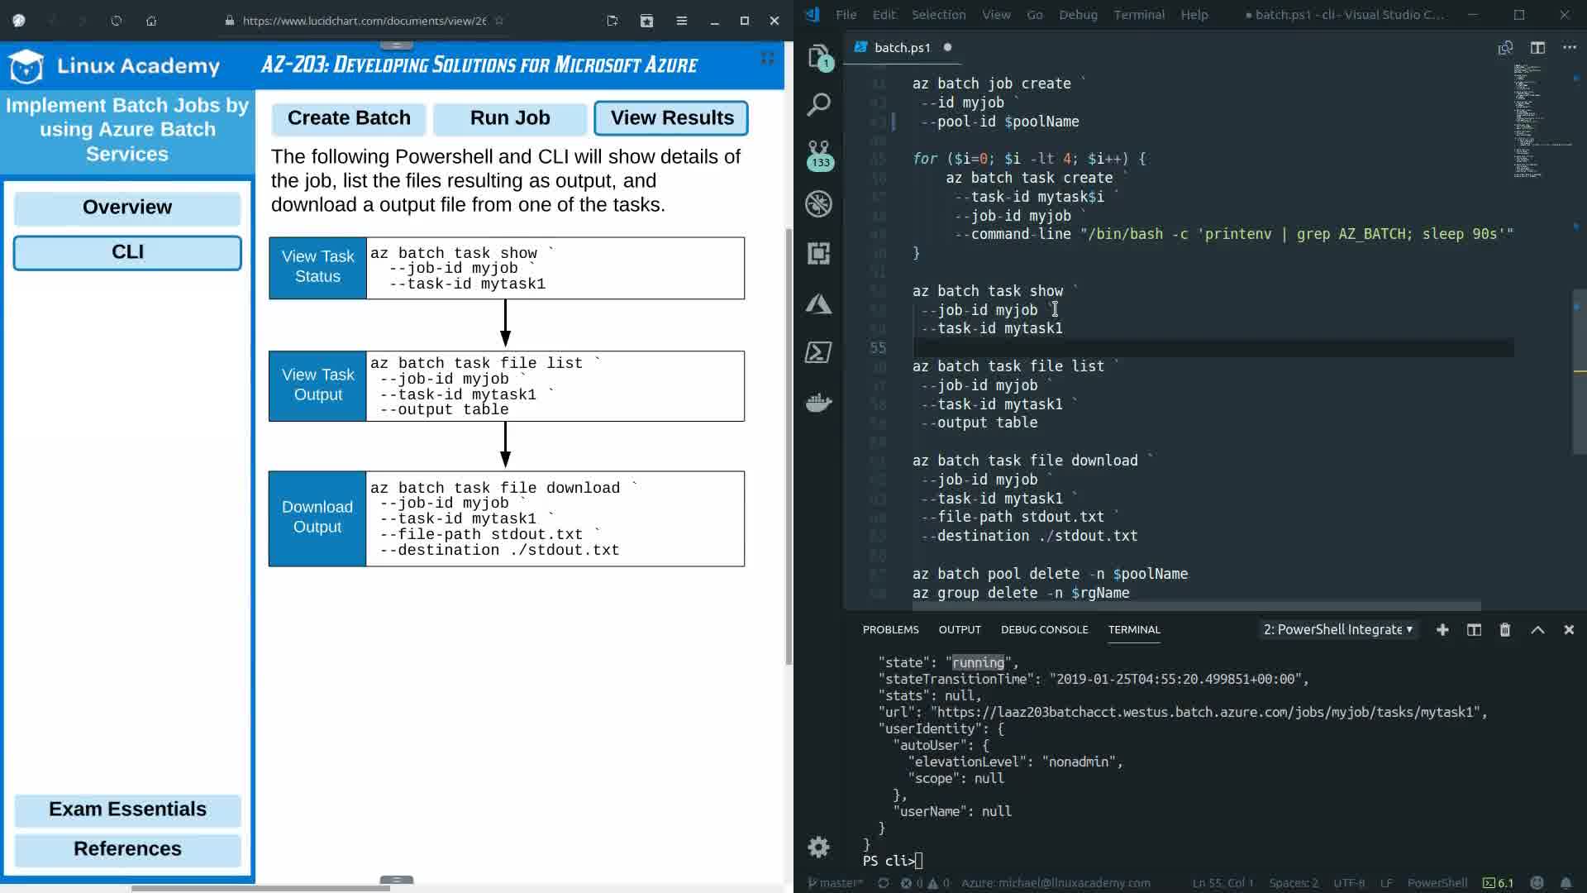The image size is (1587, 893).
Task: Click the Run Job button
Action: point(510,118)
